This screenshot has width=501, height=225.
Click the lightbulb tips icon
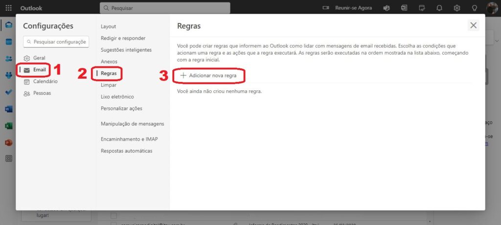pyautogui.click(x=474, y=8)
